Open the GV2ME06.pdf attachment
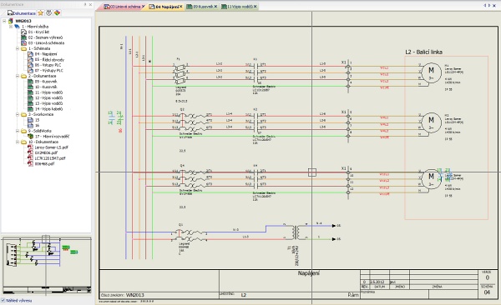501x305 pixels. [46, 152]
